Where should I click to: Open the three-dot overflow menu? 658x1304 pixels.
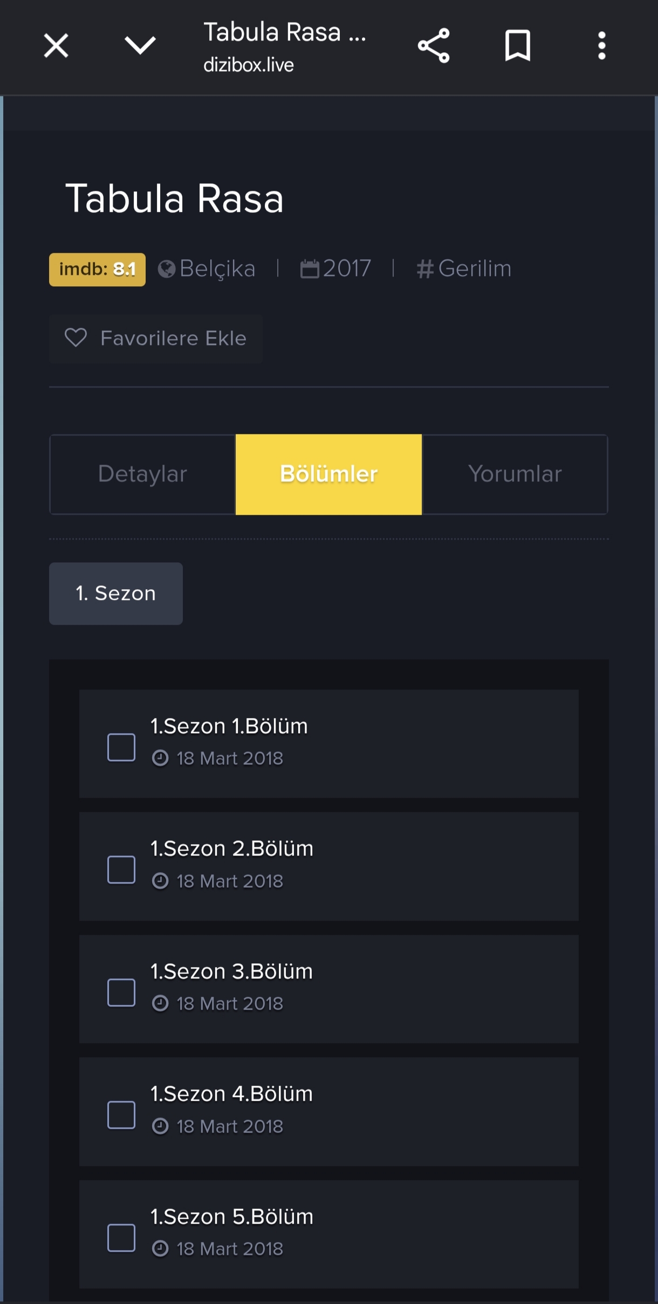602,46
